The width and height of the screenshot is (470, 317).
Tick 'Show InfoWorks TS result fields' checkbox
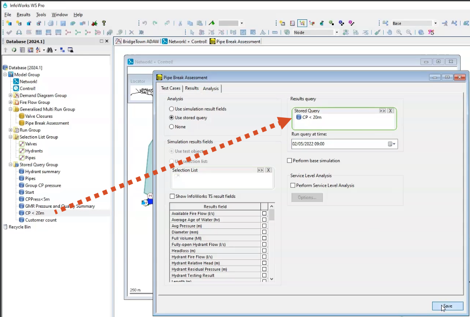click(172, 196)
